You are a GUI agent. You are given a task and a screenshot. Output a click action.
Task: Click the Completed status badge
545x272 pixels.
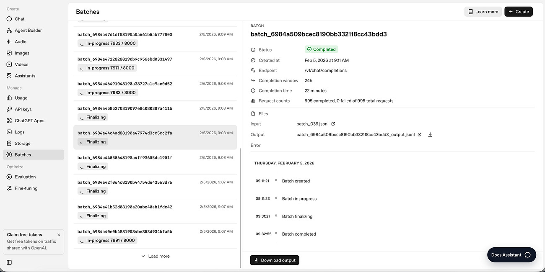click(x=321, y=49)
